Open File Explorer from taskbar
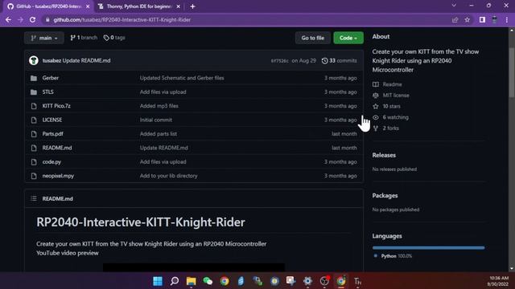Image resolution: width=515 pixels, height=289 pixels. (x=192, y=281)
